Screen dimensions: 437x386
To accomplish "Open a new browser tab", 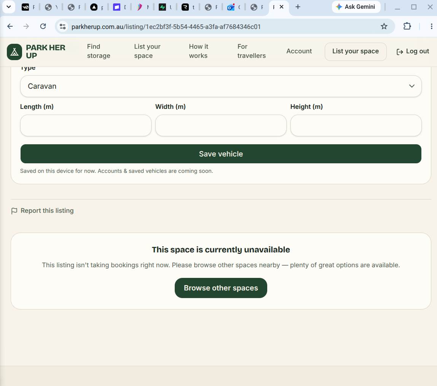I will (x=298, y=7).
